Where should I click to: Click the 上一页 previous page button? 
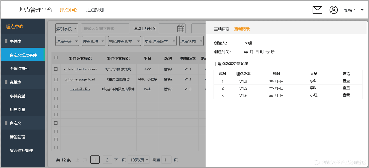click(81, 160)
